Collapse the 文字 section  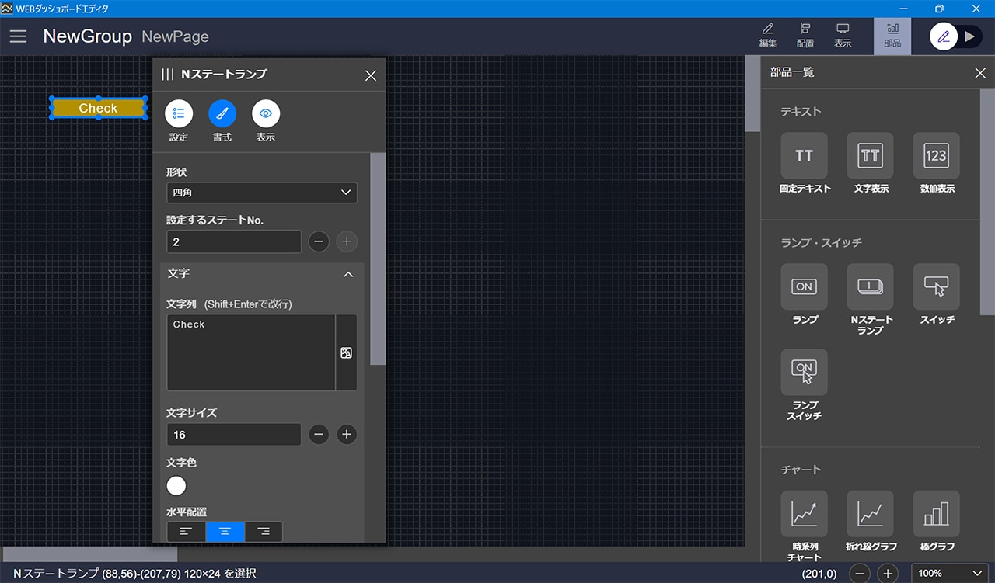tap(348, 274)
